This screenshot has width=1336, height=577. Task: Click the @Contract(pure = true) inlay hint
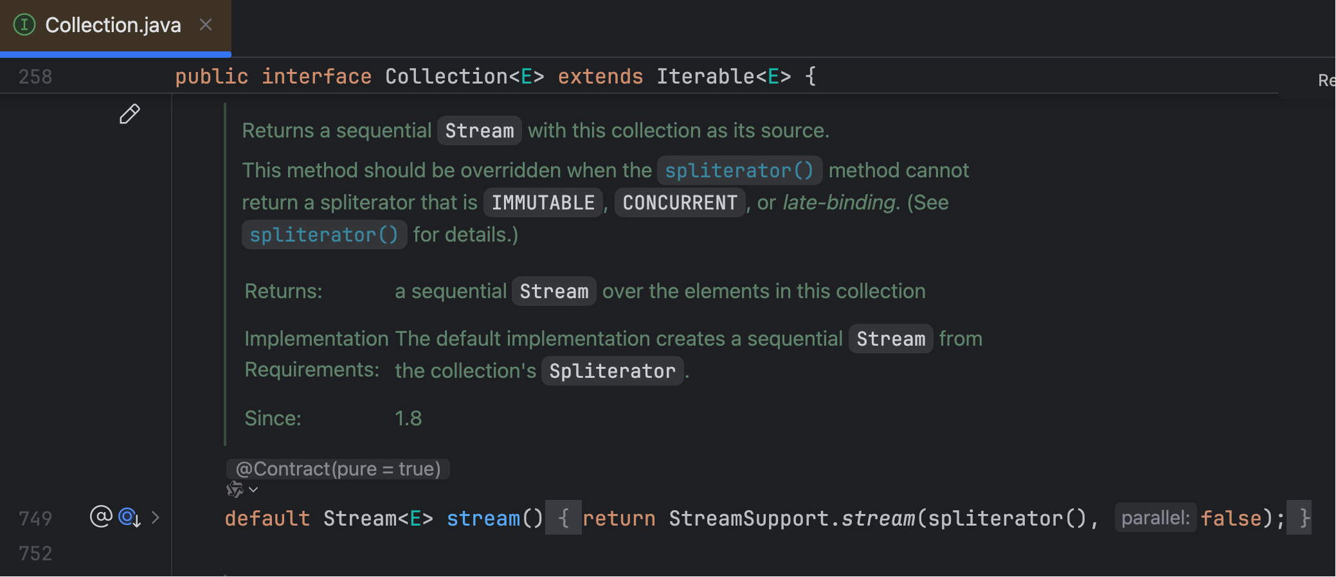(x=338, y=469)
